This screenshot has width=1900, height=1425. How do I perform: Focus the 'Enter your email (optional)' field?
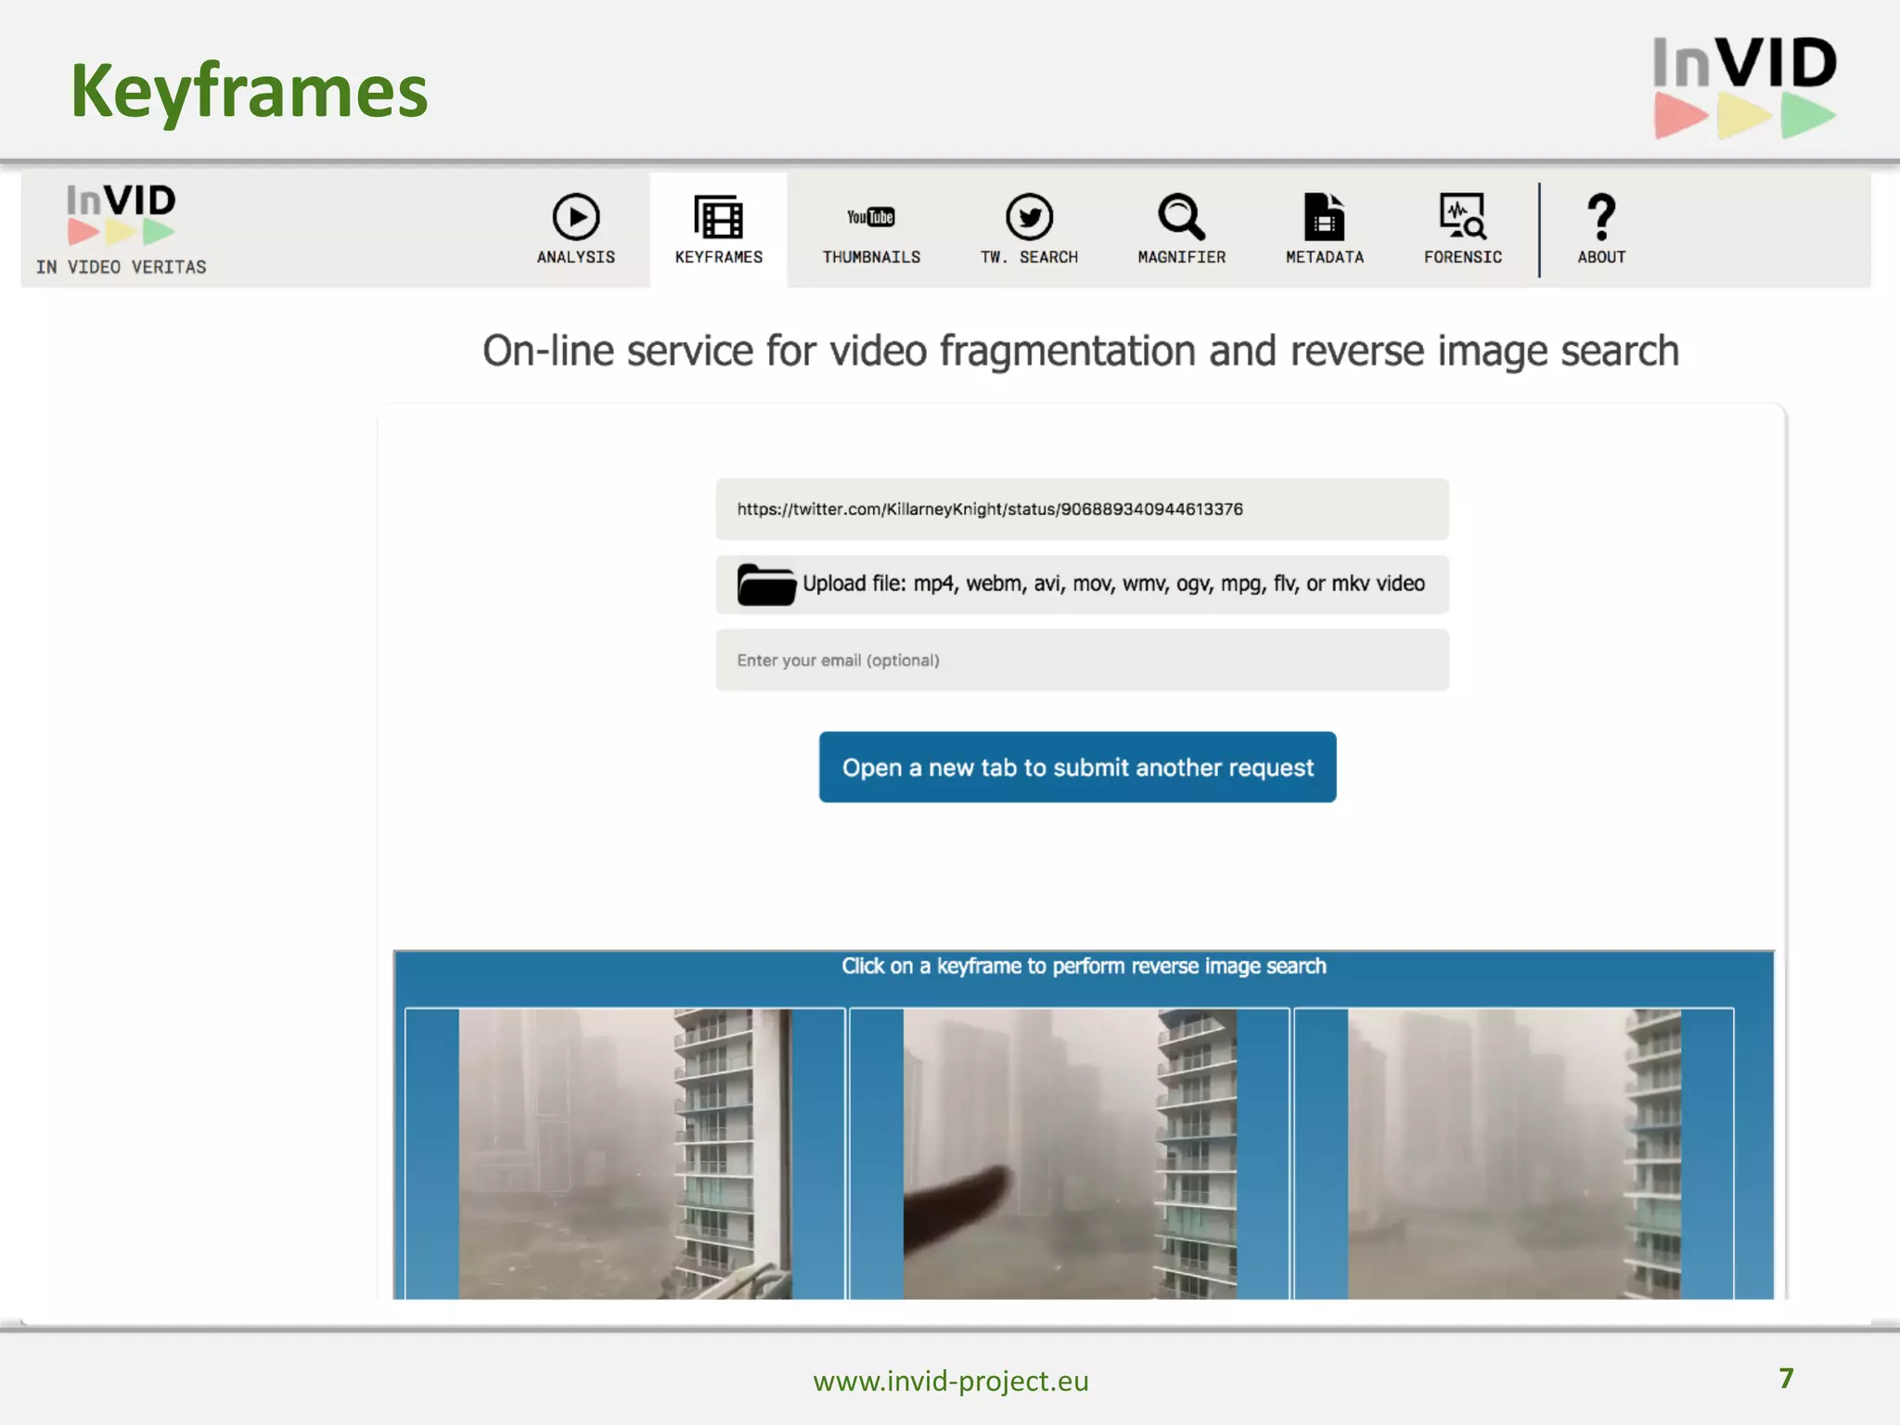[x=1082, y=661]
